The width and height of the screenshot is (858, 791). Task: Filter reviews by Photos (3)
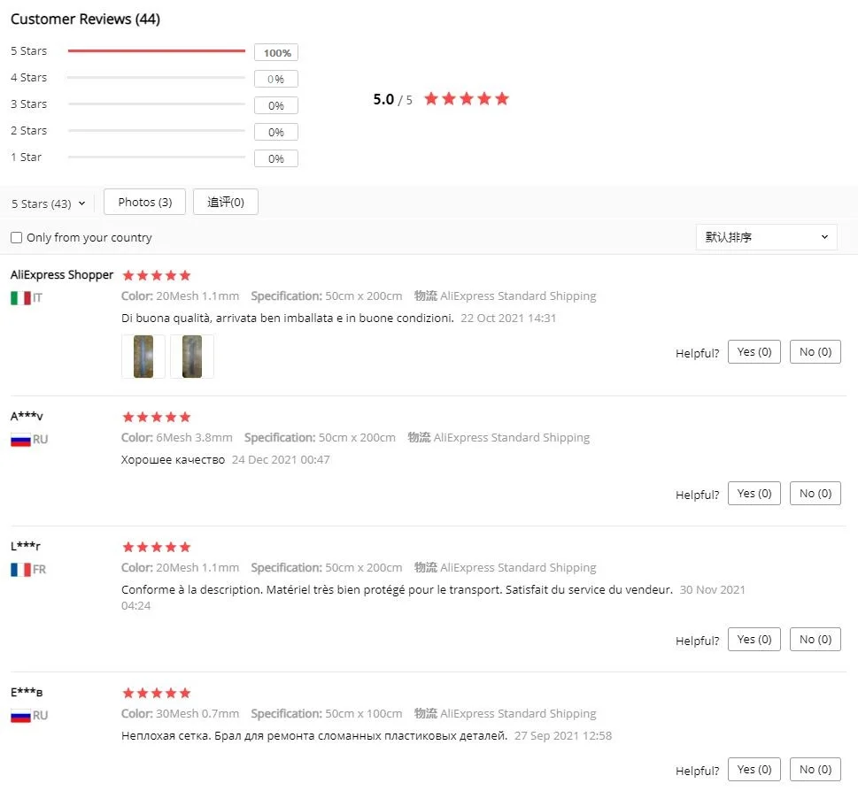tap(144, 202)
